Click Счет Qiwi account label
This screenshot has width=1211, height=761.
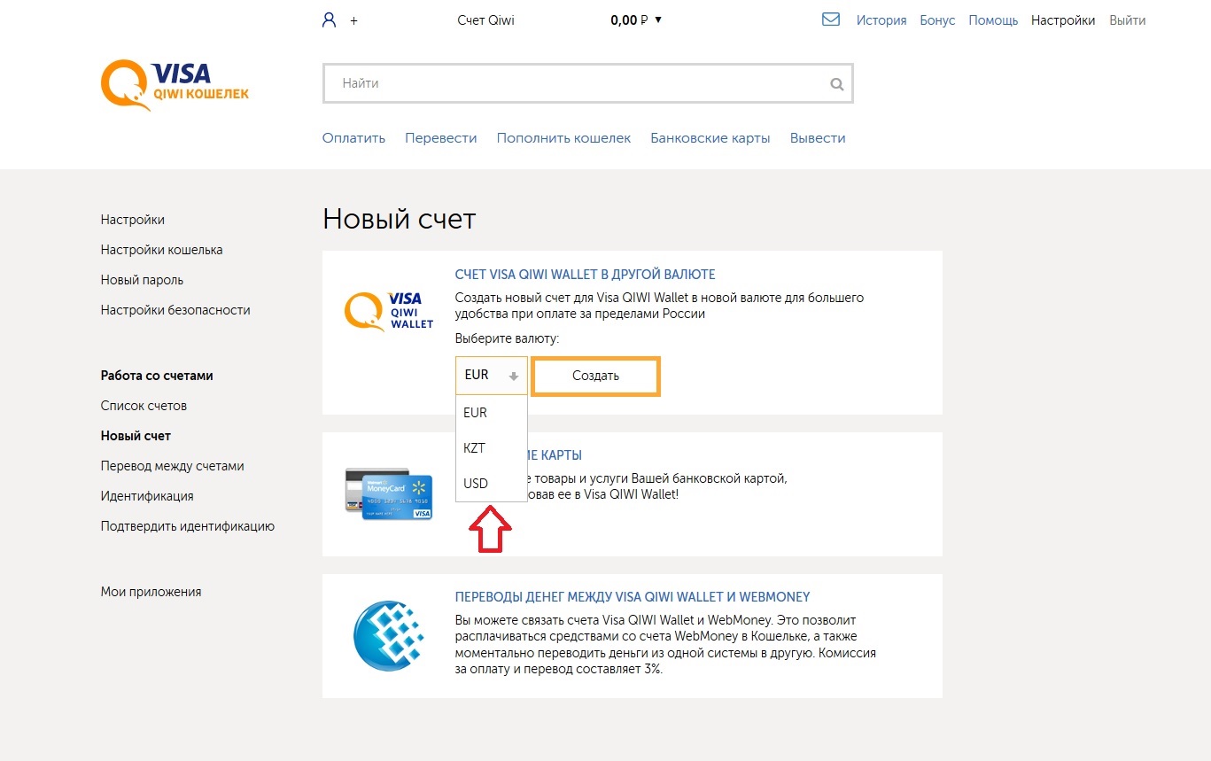point(485,20)
